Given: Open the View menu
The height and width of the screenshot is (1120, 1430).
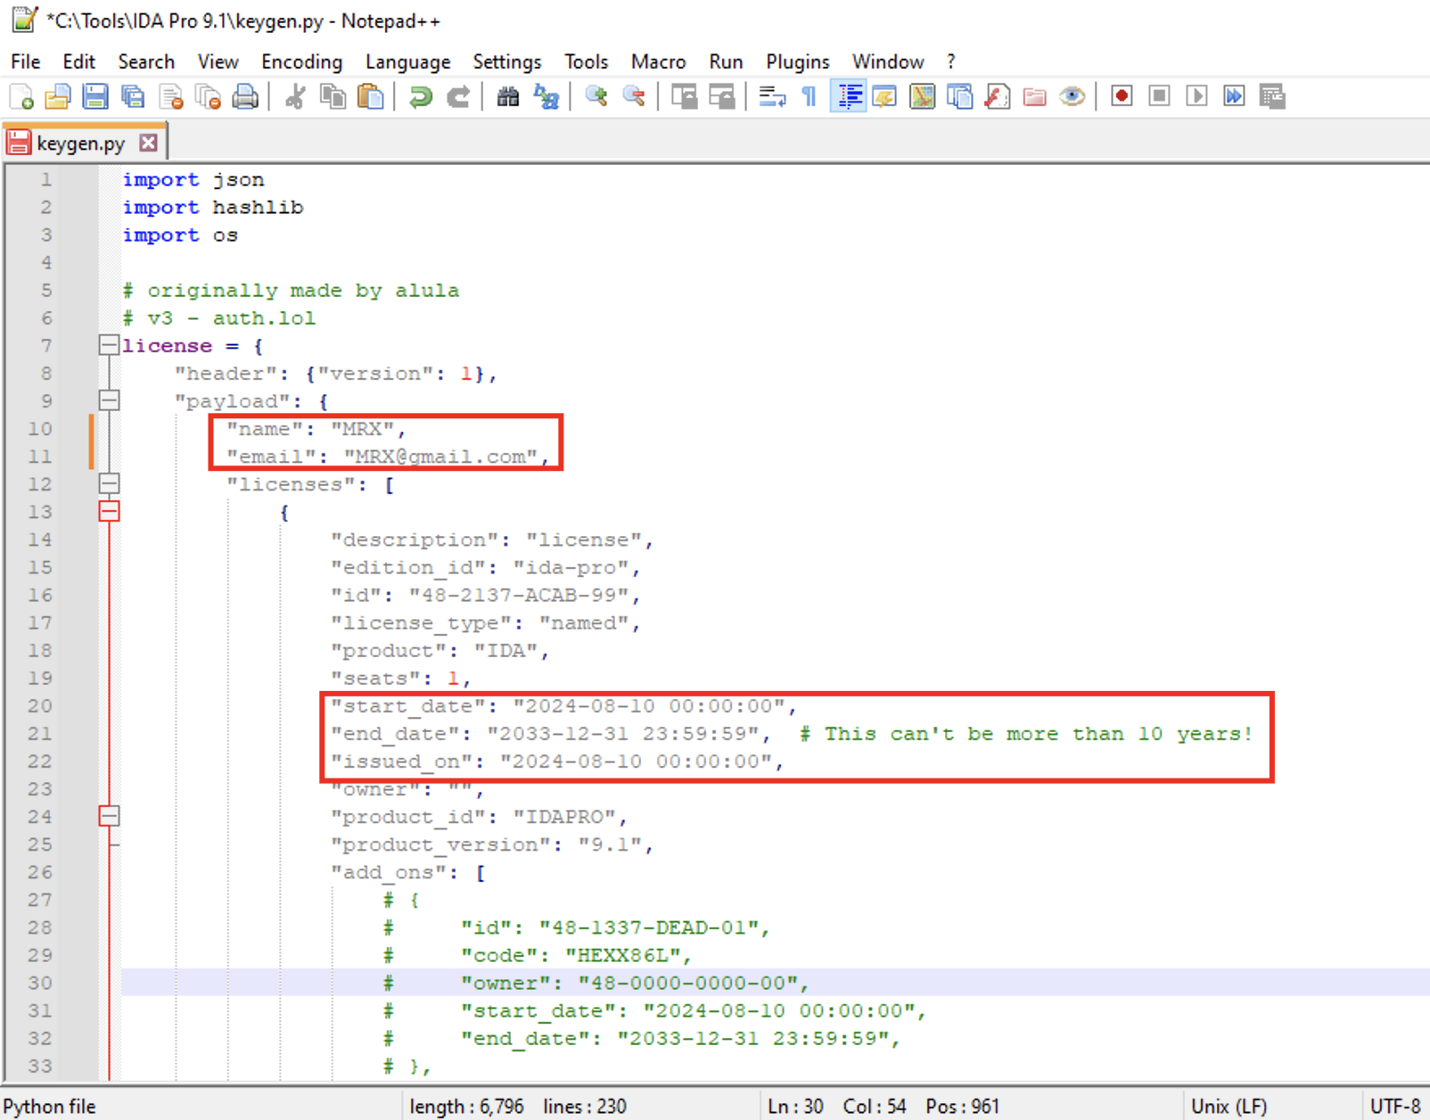Looking at the screenshot, I should click(x=218, y=62).
